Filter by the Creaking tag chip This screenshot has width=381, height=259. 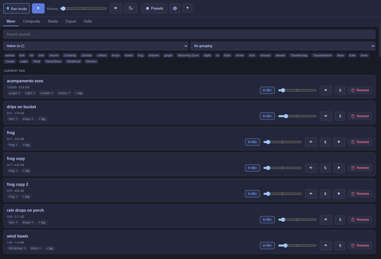(70, 55)
